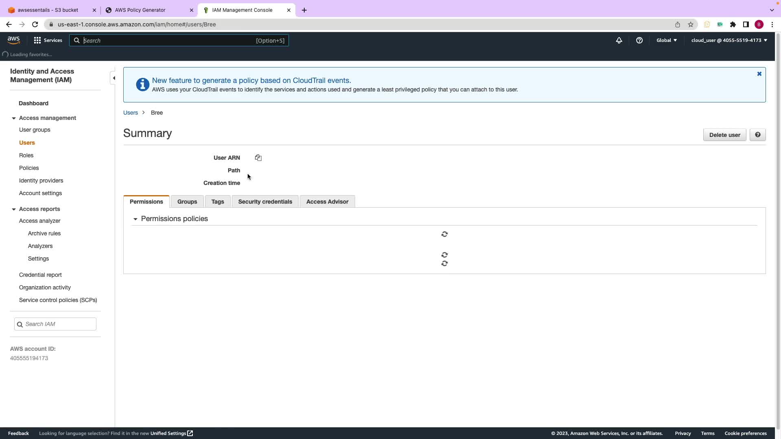Collapse Access reports nav section
The width and height of the screenshot is (781, 439).
coord(14,209)
